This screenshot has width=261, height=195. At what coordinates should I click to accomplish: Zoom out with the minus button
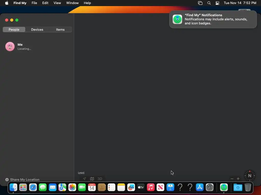click(x=232, y=179)
